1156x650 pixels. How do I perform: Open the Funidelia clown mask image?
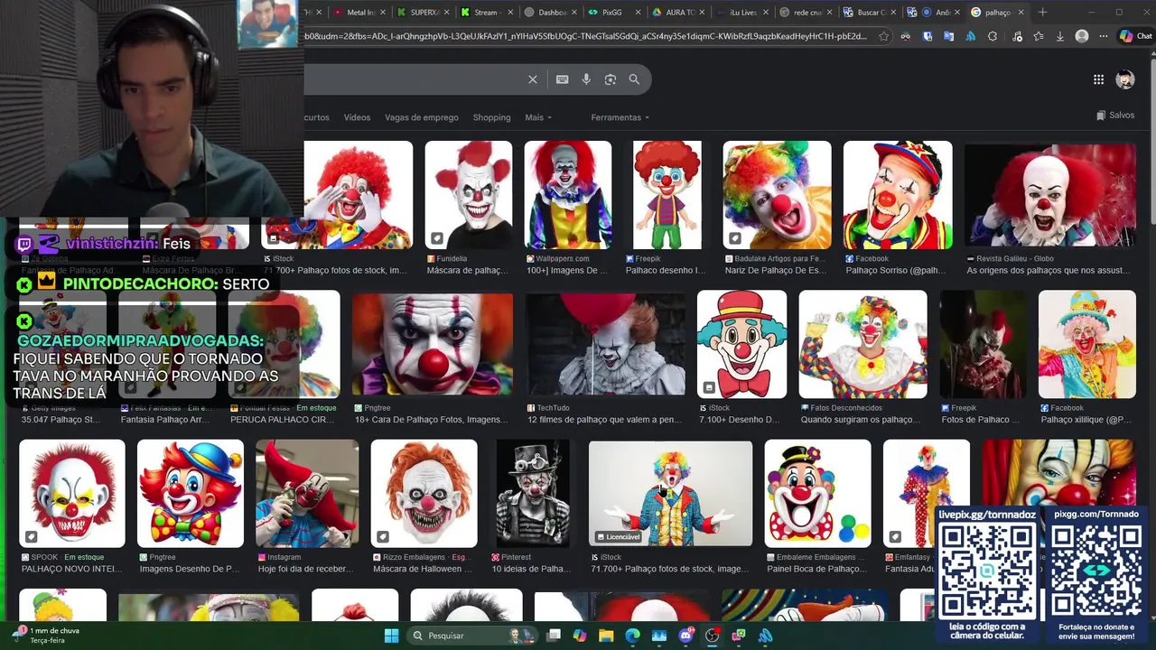point(469,195)
